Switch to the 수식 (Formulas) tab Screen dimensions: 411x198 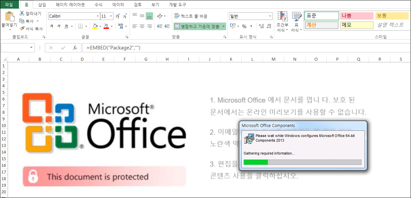98,5
